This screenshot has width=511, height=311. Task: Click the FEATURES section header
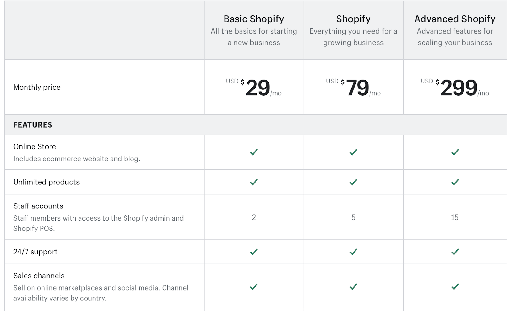click(33, 125)
